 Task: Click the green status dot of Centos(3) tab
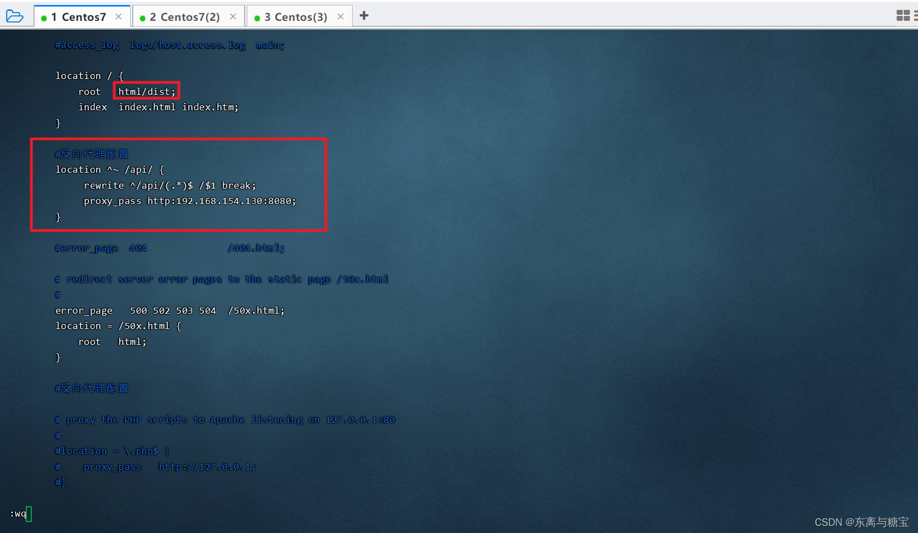pos(257,18)
